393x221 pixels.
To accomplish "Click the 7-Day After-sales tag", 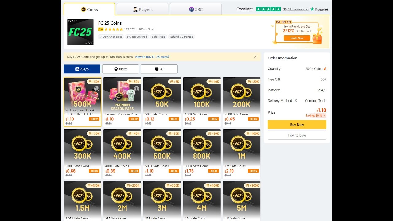I will point(111,37).
